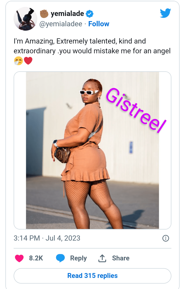This screenshot has height=289, width=185.
Task: Click the raised fist emoji beside username
Action: (44, 14)
